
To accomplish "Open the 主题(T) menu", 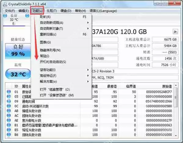I will click(52, 11).
